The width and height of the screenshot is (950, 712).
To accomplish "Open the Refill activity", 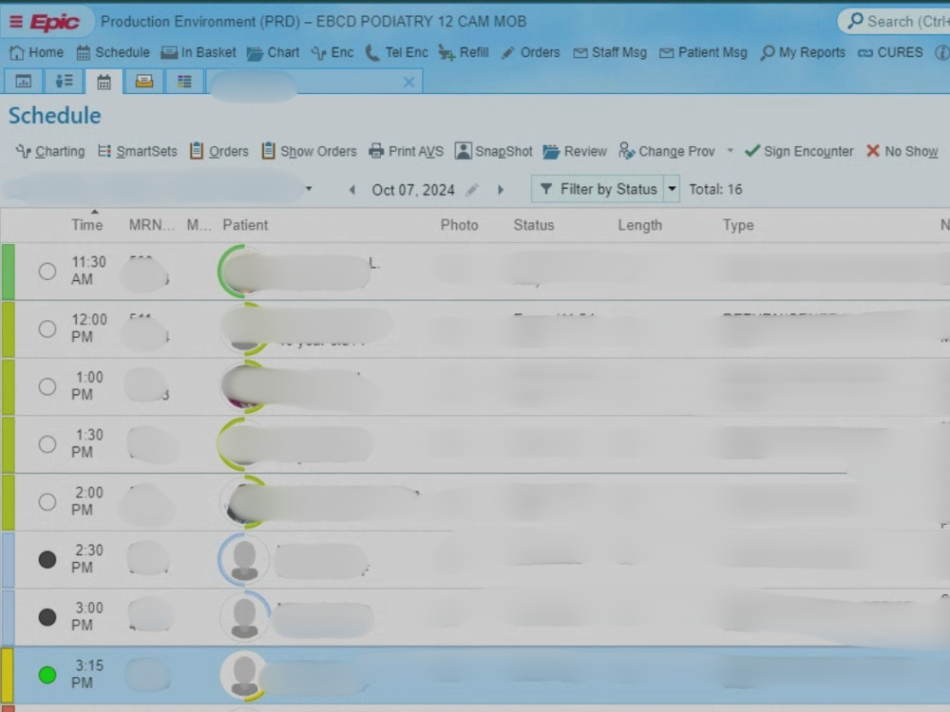I will 464,52.
